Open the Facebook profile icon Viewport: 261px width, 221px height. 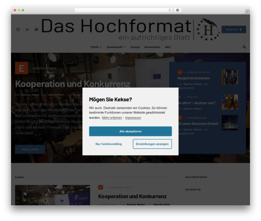click(37, 30)
